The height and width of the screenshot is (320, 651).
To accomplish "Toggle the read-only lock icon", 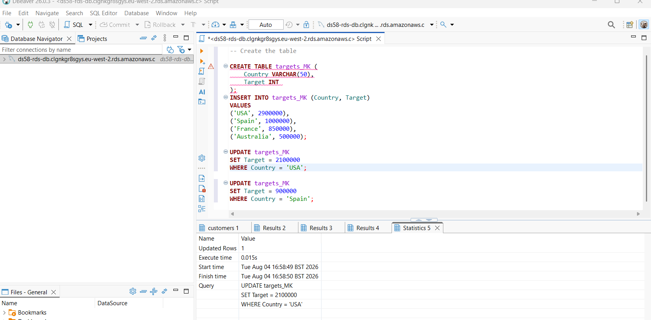I will click(x=307, y=25).
